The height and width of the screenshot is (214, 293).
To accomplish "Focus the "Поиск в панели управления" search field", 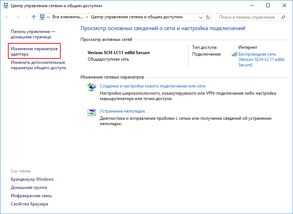I will pyautogui.click(x=247, y=17).
